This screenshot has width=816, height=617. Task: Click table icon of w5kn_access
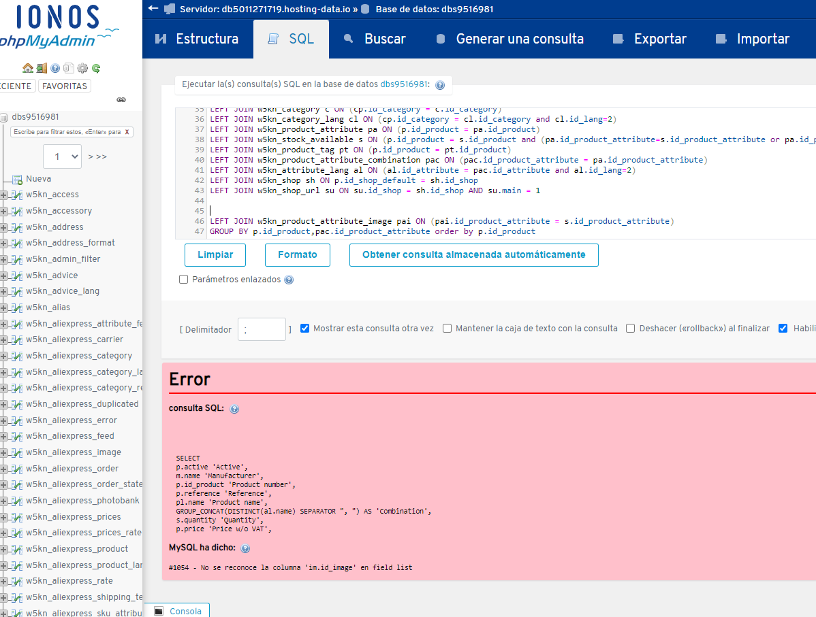(17, 195)
